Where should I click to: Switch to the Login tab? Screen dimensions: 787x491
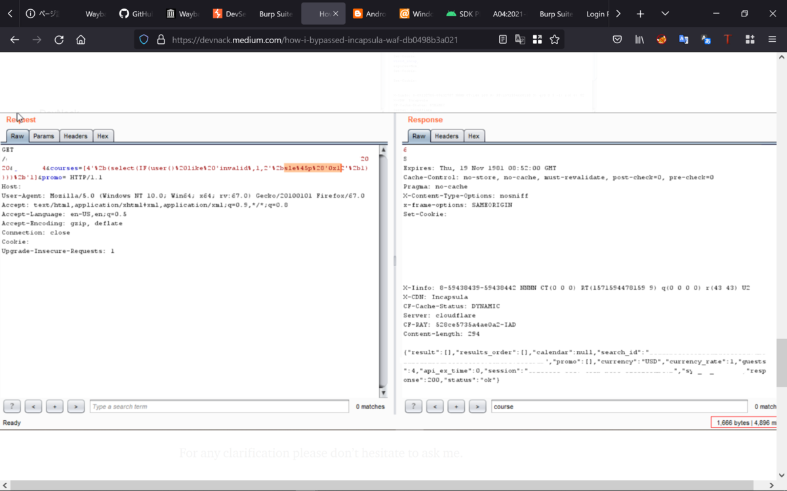pos(597,14)
